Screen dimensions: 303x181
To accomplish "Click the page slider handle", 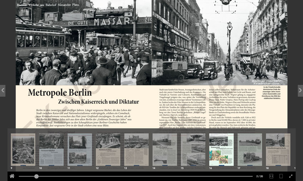I will click(x=36, y=176).
